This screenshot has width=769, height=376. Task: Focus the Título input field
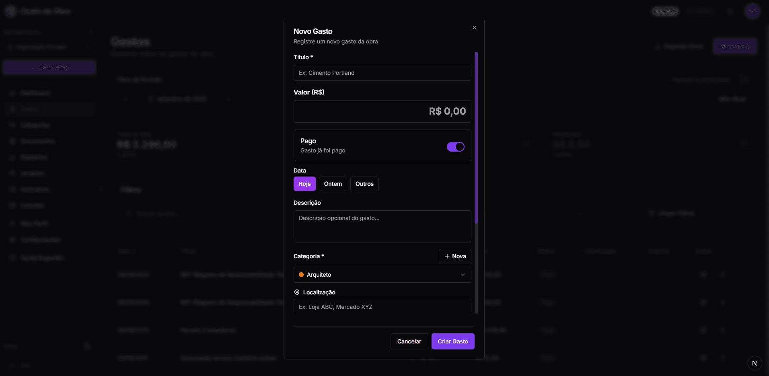pyautogui.click(x=382, y=73)
